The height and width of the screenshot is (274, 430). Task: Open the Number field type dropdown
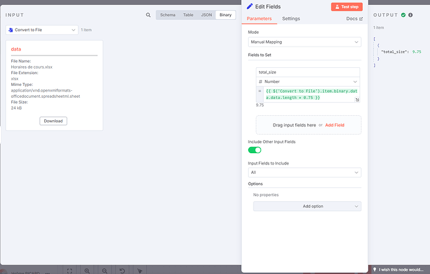308,82
